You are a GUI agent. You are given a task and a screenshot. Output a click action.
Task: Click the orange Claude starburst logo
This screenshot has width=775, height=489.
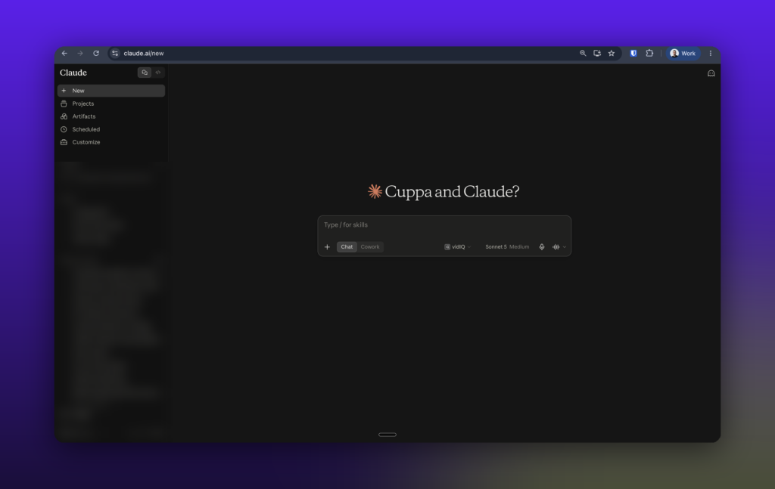375,191
